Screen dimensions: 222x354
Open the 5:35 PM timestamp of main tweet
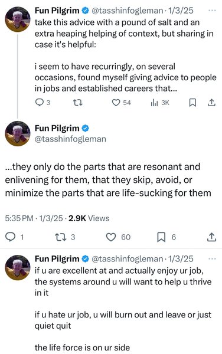19,218
